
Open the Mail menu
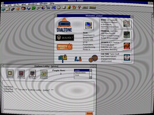(24, 4)
